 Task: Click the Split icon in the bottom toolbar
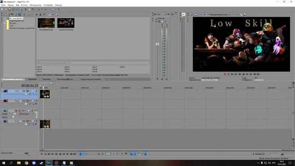pyautogui.click(x=114, y=154)
